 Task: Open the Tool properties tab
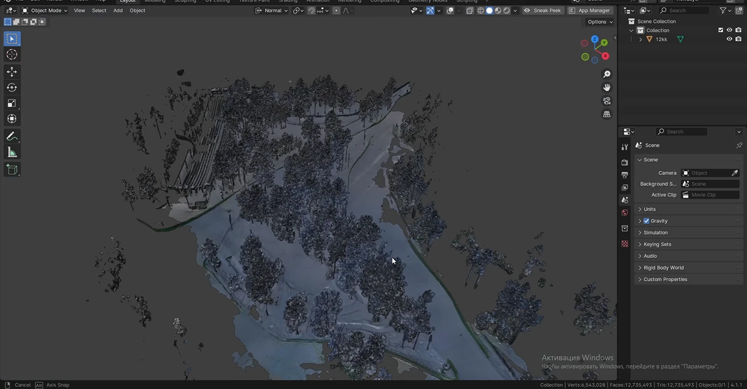pos(624,147)
